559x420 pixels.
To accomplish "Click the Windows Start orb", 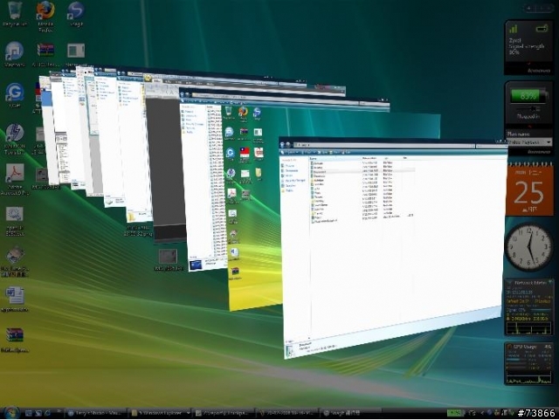I will (x=10, y=413).
